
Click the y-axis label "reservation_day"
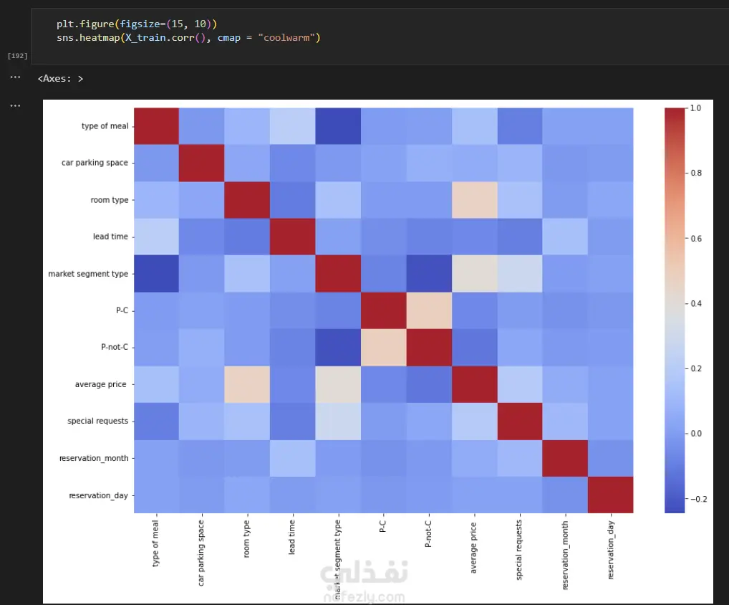pos(98,495)
